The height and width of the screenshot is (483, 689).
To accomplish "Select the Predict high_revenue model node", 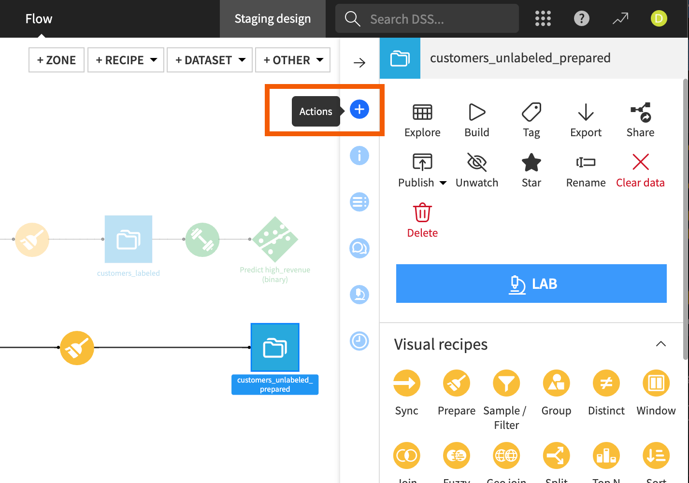I will coord(275,239).
